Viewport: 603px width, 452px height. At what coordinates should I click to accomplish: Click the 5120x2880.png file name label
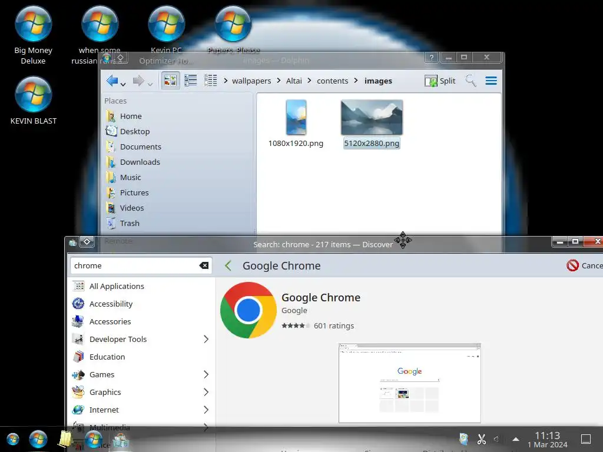372,144
